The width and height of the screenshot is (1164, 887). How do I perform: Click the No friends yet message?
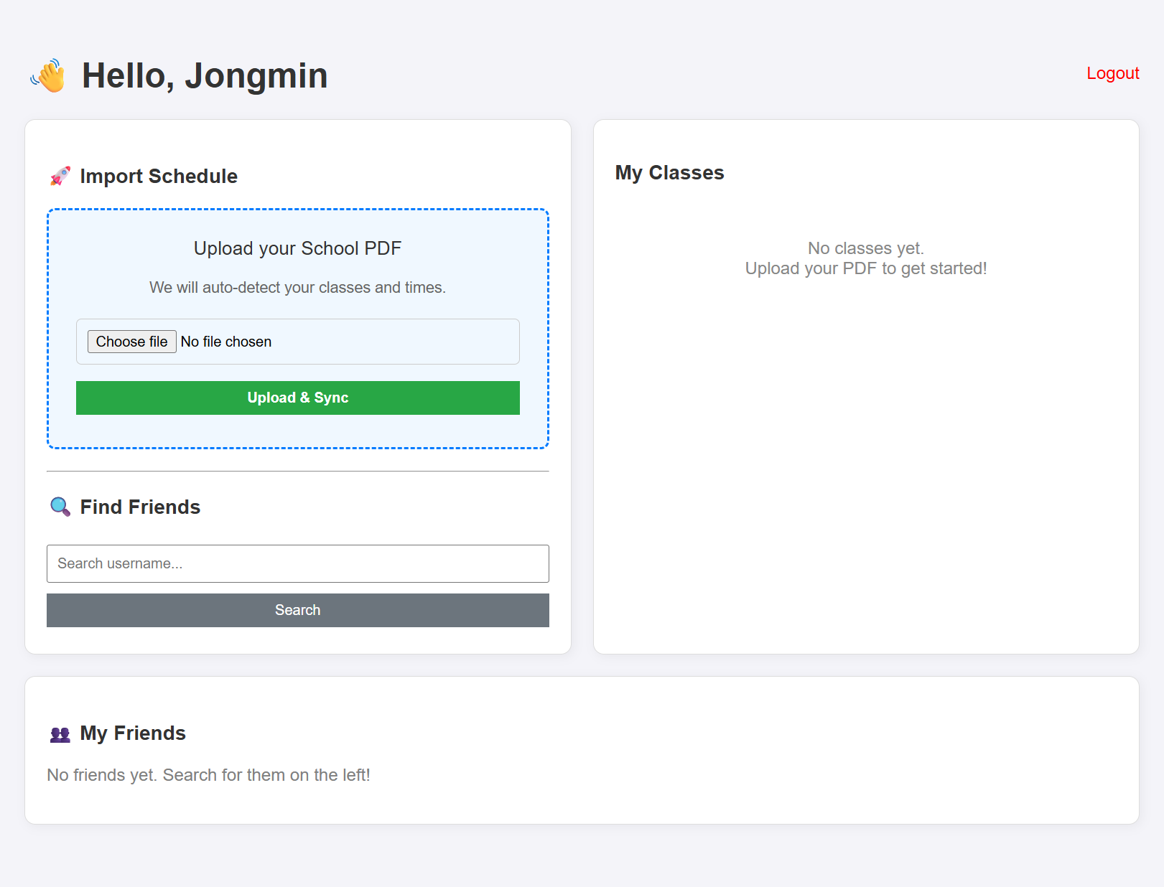pyautogui.click(x=208, y=774)
